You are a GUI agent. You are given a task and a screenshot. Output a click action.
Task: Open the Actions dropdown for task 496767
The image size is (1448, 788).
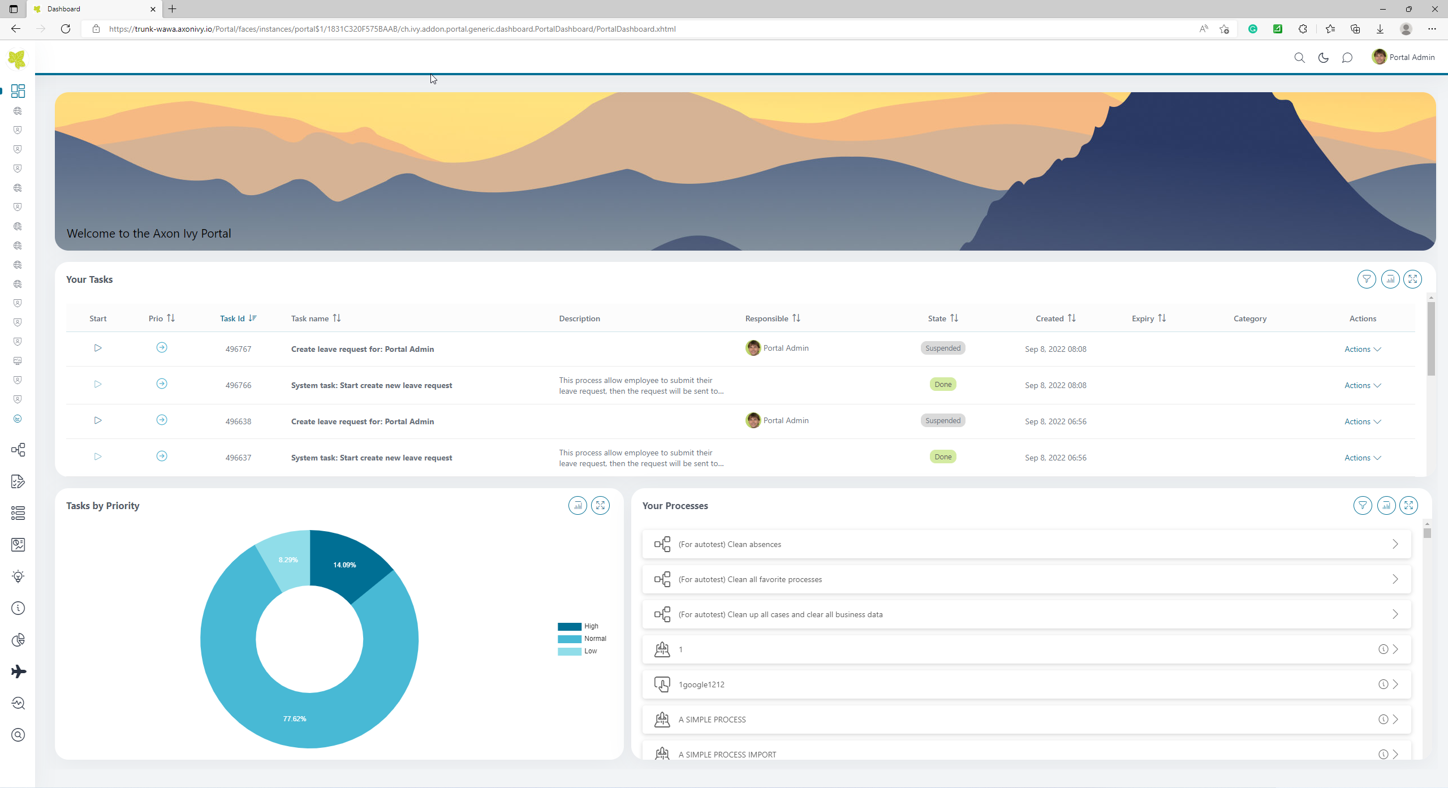tap(1362, 349)
